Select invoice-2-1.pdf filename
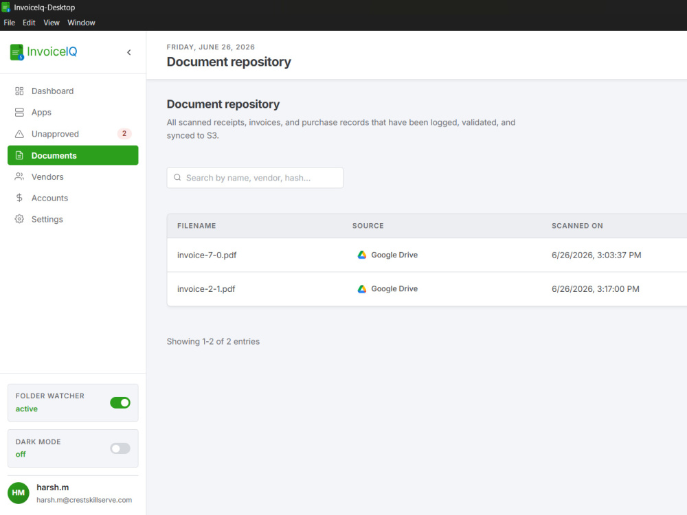The width and height of the screenshot is (687, 515). point(206,289)
